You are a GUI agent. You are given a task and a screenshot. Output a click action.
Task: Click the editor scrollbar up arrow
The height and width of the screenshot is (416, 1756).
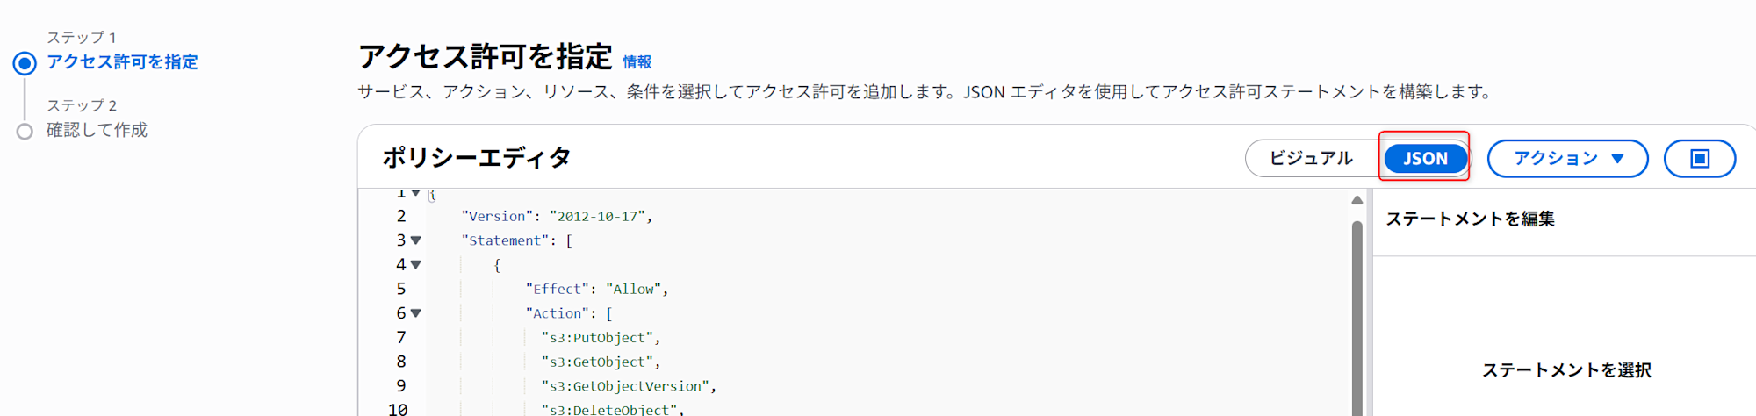tap(1357, 200)
